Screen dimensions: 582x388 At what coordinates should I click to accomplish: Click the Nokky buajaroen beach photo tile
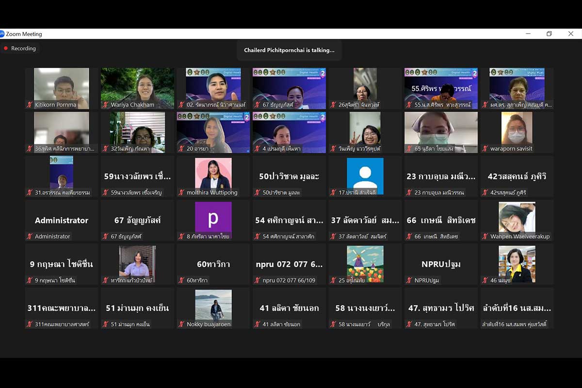pyautogui.click(x=213, y=307)
